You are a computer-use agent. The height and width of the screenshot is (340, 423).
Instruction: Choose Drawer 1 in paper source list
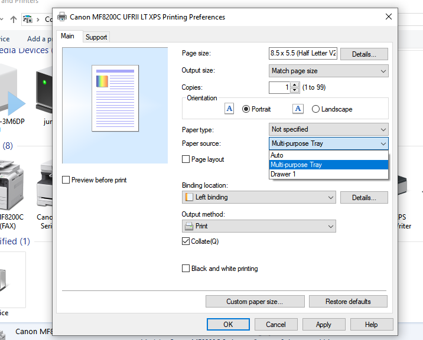coord(328,174)
